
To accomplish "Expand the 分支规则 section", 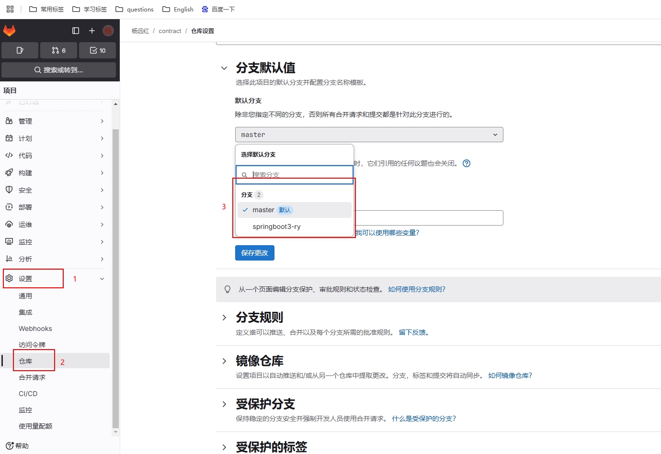I will coord(224,318).
